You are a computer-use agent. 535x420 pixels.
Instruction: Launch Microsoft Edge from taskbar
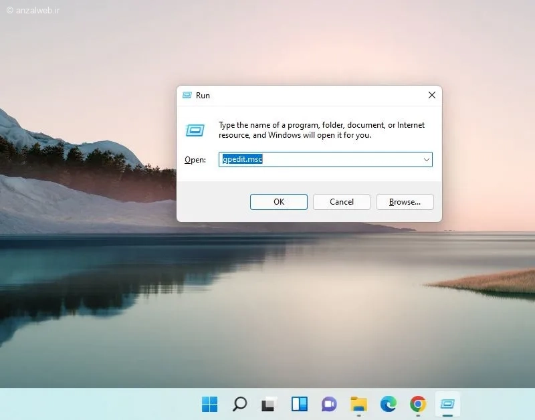389,404
